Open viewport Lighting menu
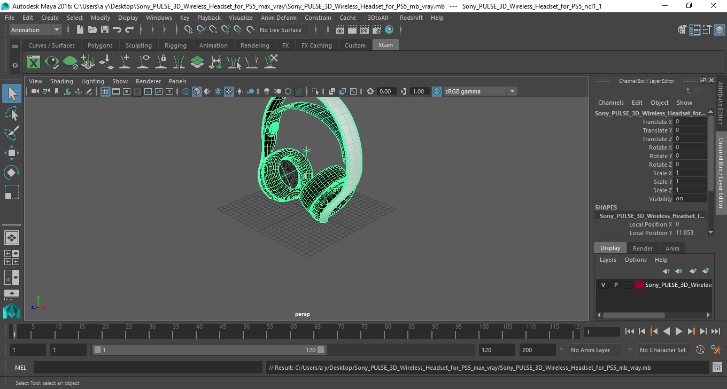 pos(92,81)
